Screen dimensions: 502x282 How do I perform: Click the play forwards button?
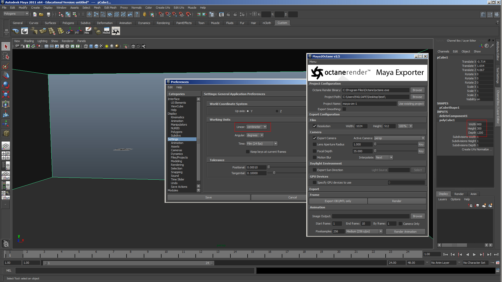tap(474, 255)
